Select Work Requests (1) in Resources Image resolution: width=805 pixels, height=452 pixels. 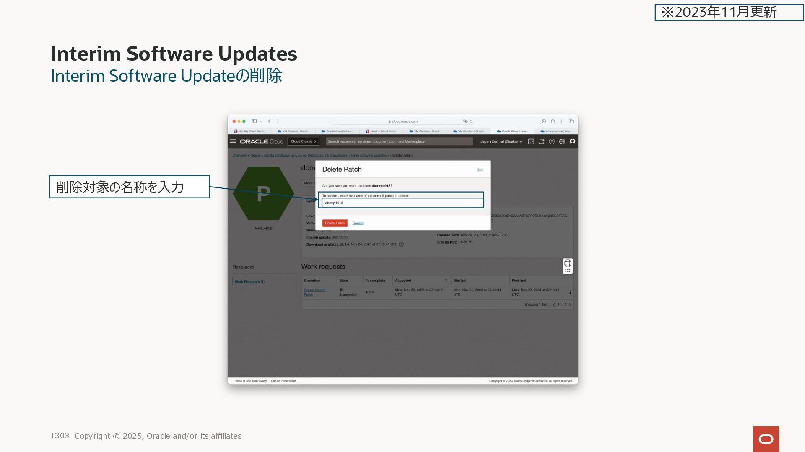249,282
